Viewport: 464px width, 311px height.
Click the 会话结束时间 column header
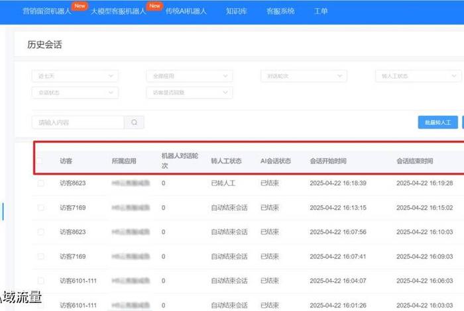pyautogui.click(x=414, y=161)
